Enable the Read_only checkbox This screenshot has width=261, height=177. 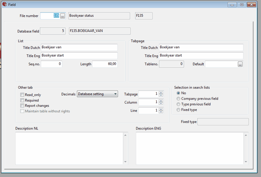[22, 95]
